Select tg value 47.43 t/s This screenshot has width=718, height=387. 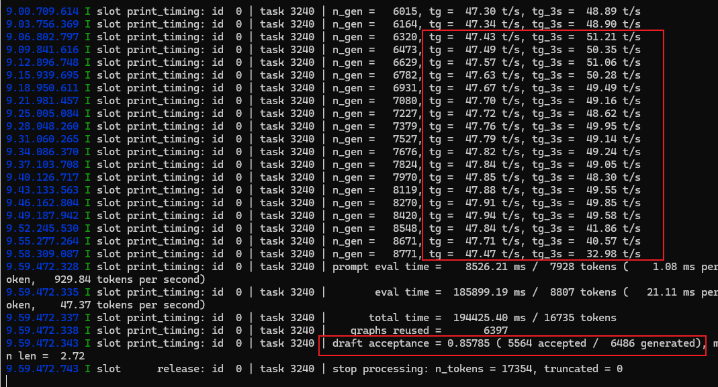pyautogui.click(x=492, y=37)
